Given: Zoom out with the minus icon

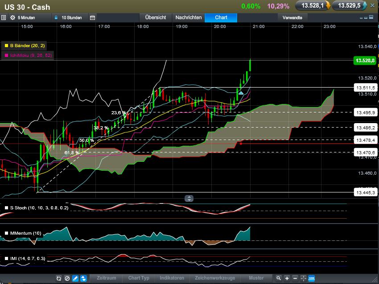Looking at the screenshot, I should click(295, 278).
